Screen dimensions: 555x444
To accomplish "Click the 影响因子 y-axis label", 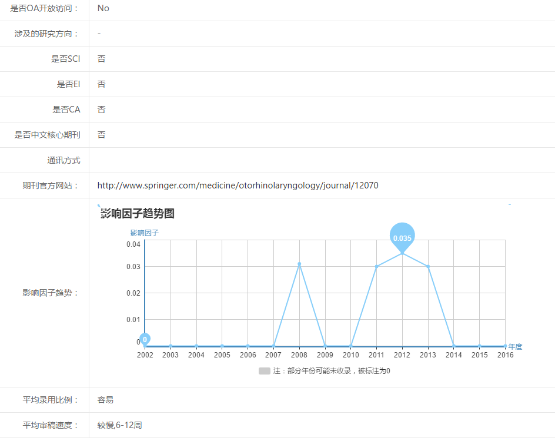I will click(145, 233).
